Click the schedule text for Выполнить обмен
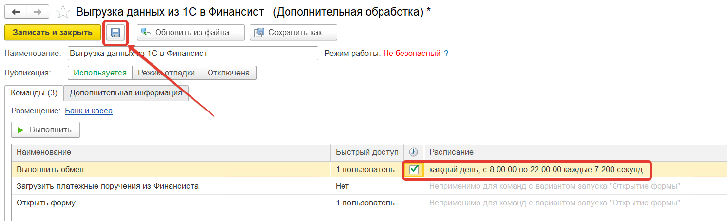This screenshot has width=727, height=221. [x=536, y=170]
